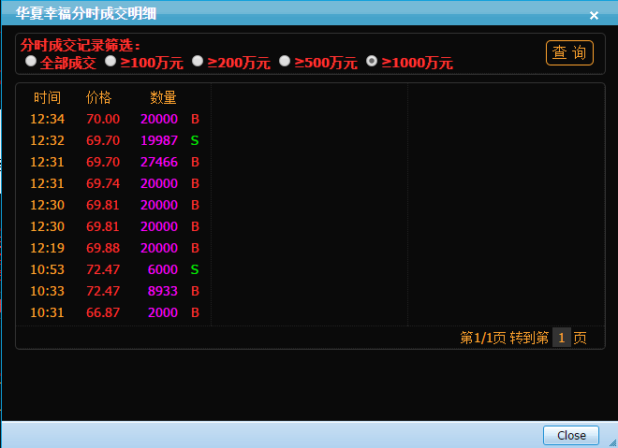Viewport: 618px width, 448px height.
Task: Click the green S marker at 12:32
Action: pos(195,140)
